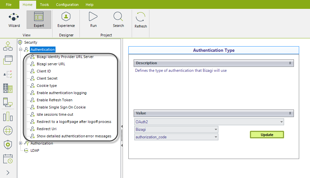Viewport: 310px width, 178px height.
Task: Click upper splitter collapse arrow
Action: pos(122,126)
